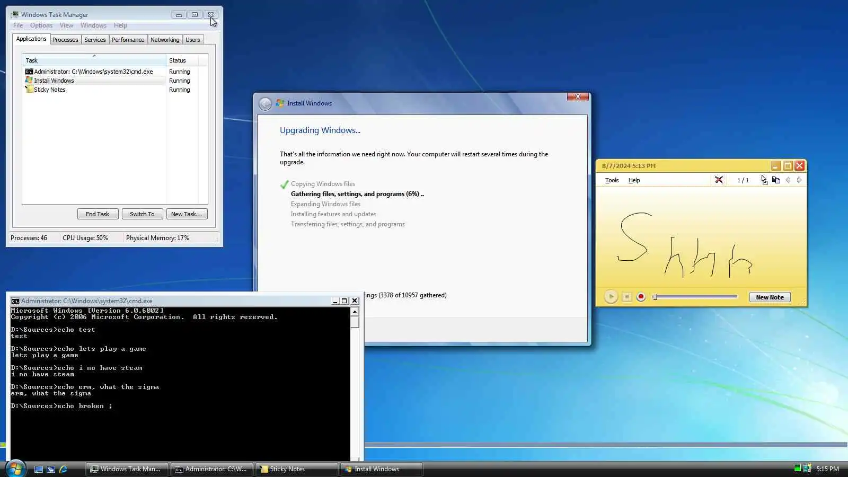This screenshot has width=848, height=477.
Task: Click the Sticky Notes taskbar button
Action: [x=297, y=469]
